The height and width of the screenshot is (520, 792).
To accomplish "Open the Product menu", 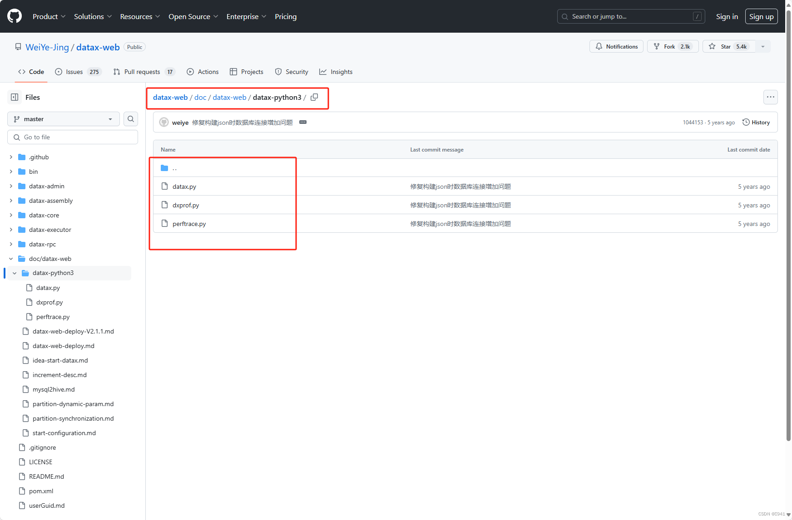I will coord(49,16).
